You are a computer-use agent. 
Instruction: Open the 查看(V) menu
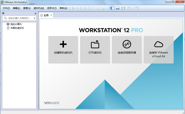pyautogui.click(x=27, y=8)
